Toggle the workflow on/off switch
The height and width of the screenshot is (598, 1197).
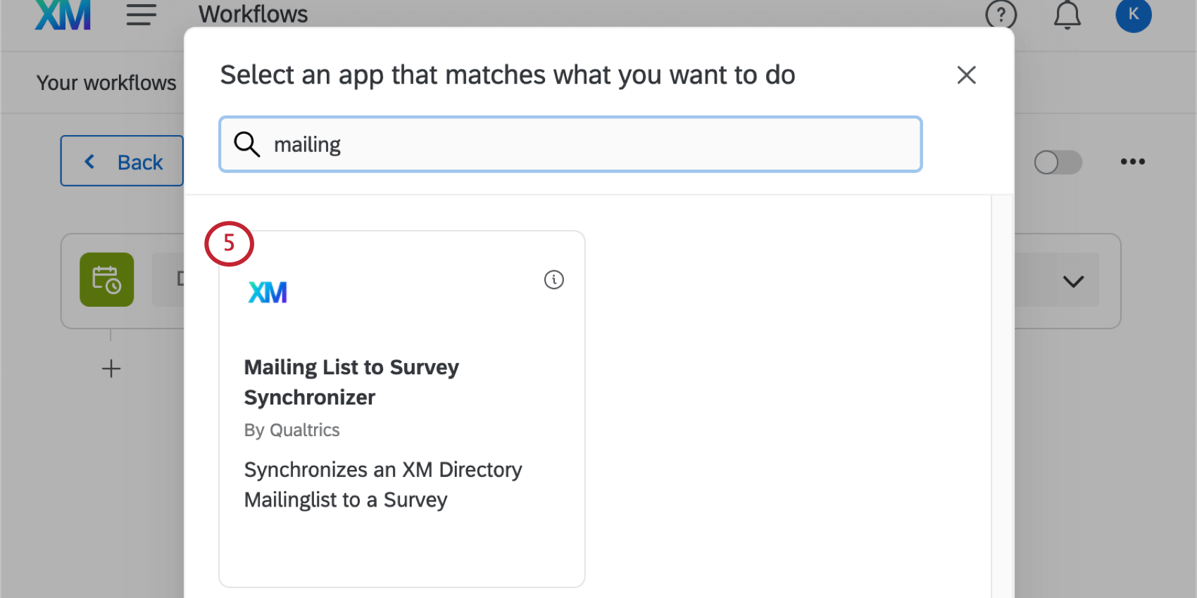pyautogui.click(x=1058, y=162)
